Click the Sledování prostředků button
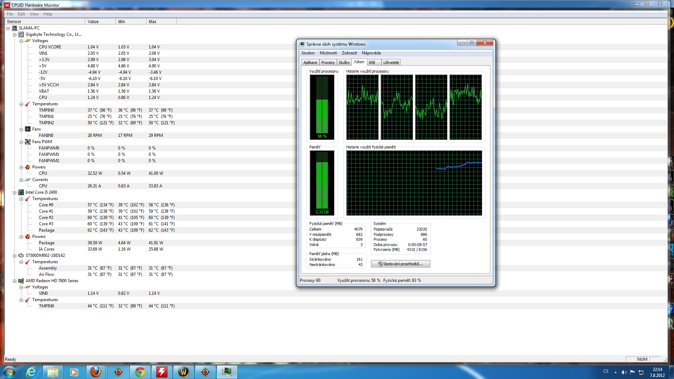The image size is (674, 379). (x=401, y=264)
